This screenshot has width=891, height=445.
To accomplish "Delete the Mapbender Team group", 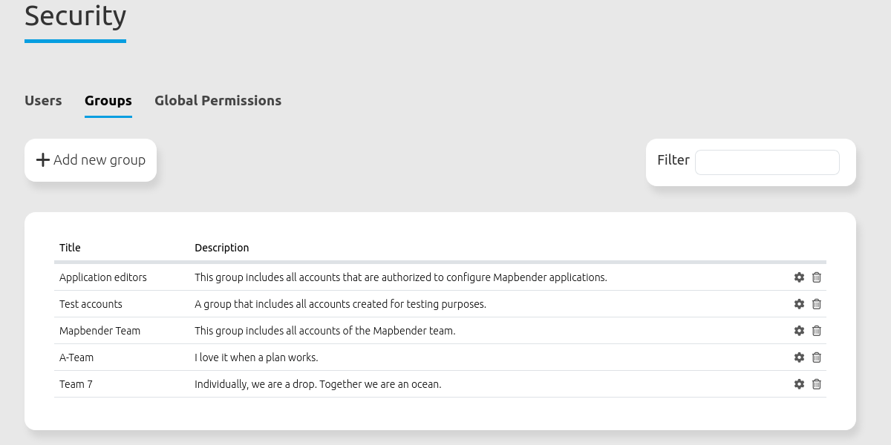I will (817, 331).
